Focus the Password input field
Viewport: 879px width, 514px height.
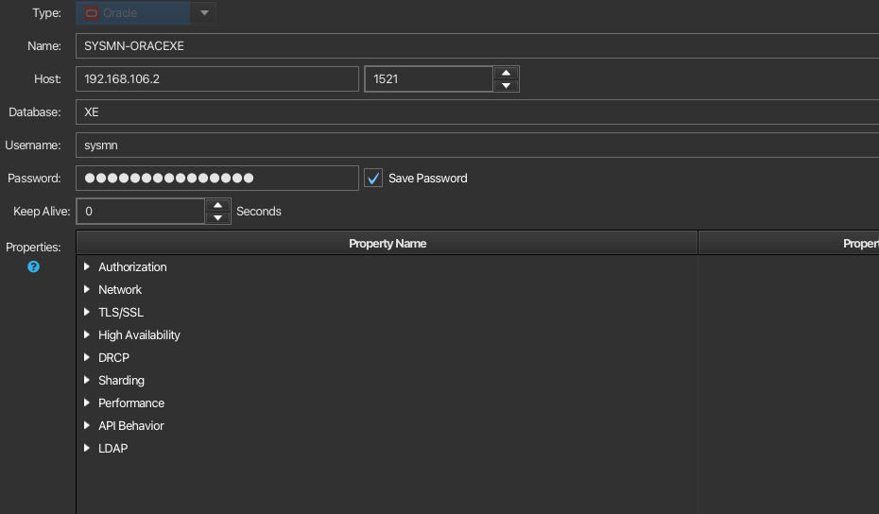click(217, 179)
